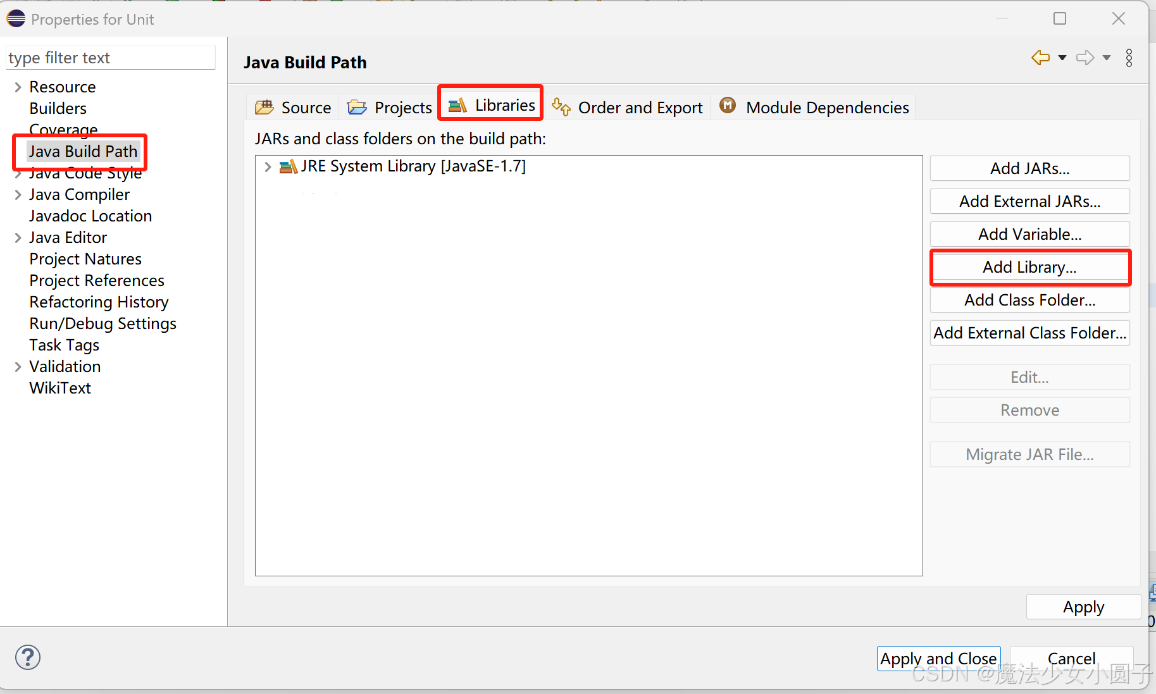Select WikiText in the sidebar
The image size is (1156, 694).
(60, 388)
